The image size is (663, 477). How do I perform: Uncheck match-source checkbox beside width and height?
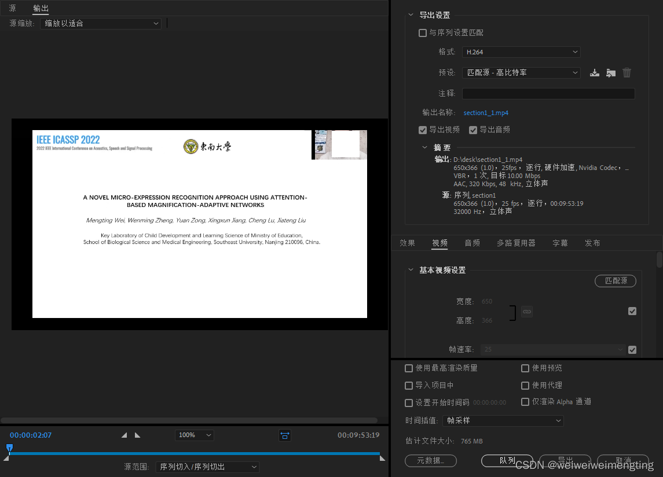(632, 311)
